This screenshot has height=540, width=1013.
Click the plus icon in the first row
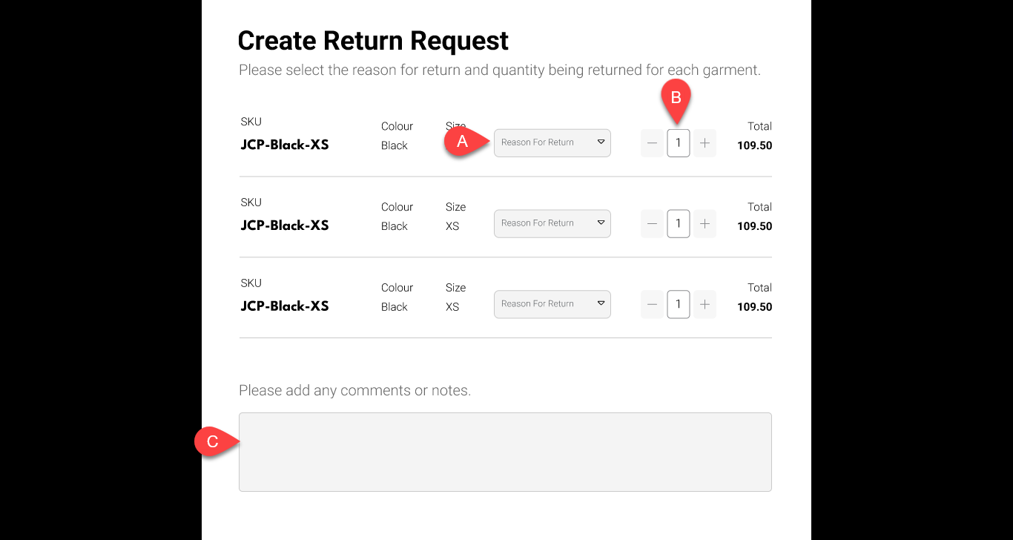tap(705, 143)
